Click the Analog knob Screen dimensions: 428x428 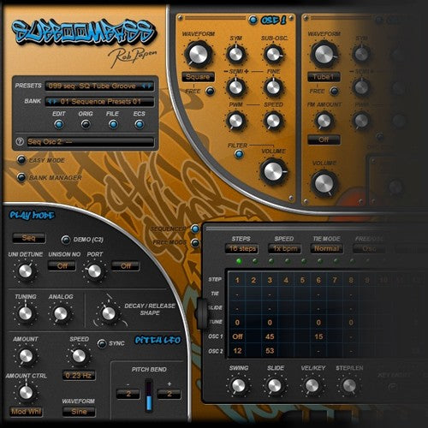pos(61,313)
